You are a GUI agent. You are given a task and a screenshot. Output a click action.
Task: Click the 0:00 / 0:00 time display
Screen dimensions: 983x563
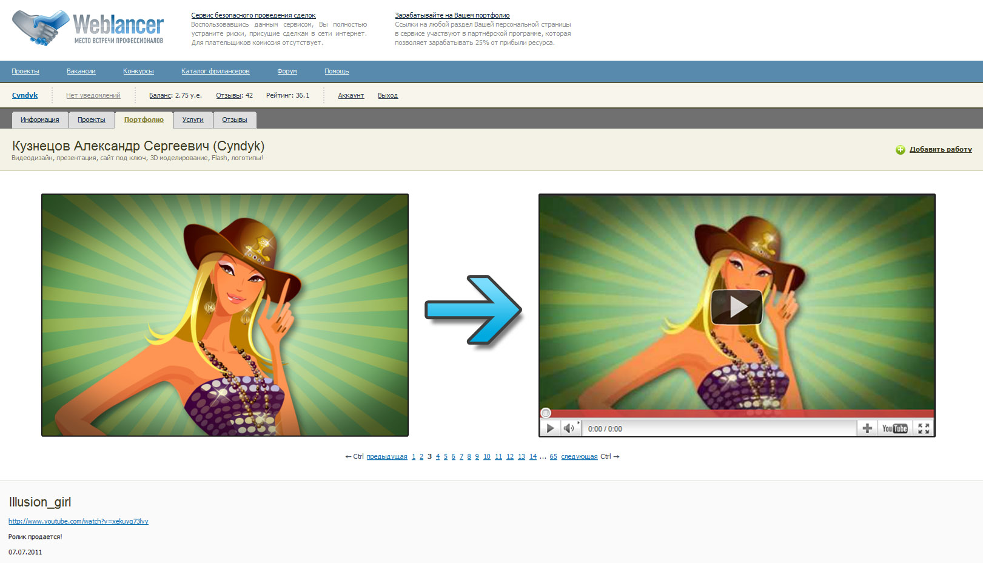tap(605, 429)
